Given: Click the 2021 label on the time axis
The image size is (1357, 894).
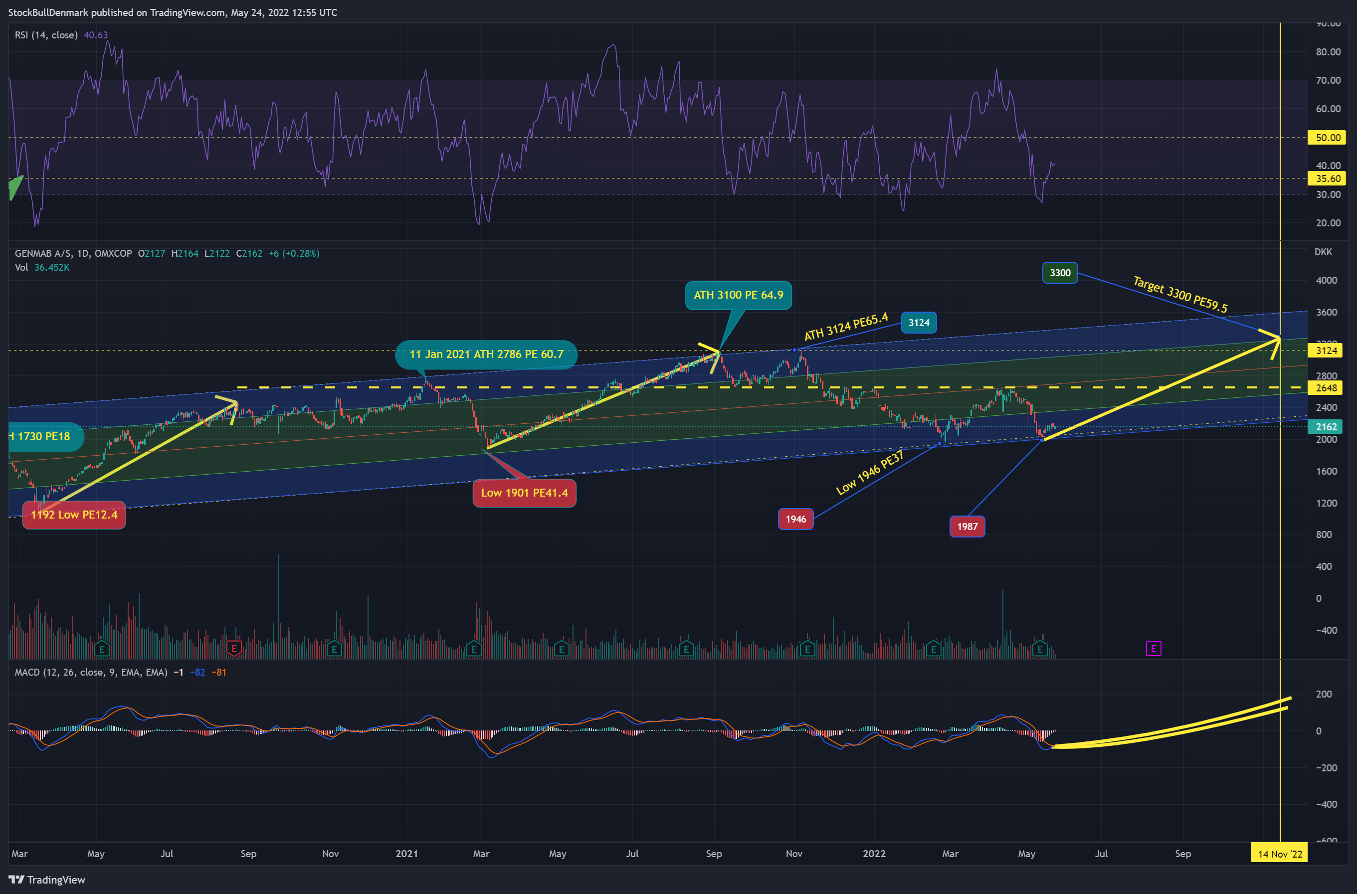Looking at the screenshot, I should 406,854.
